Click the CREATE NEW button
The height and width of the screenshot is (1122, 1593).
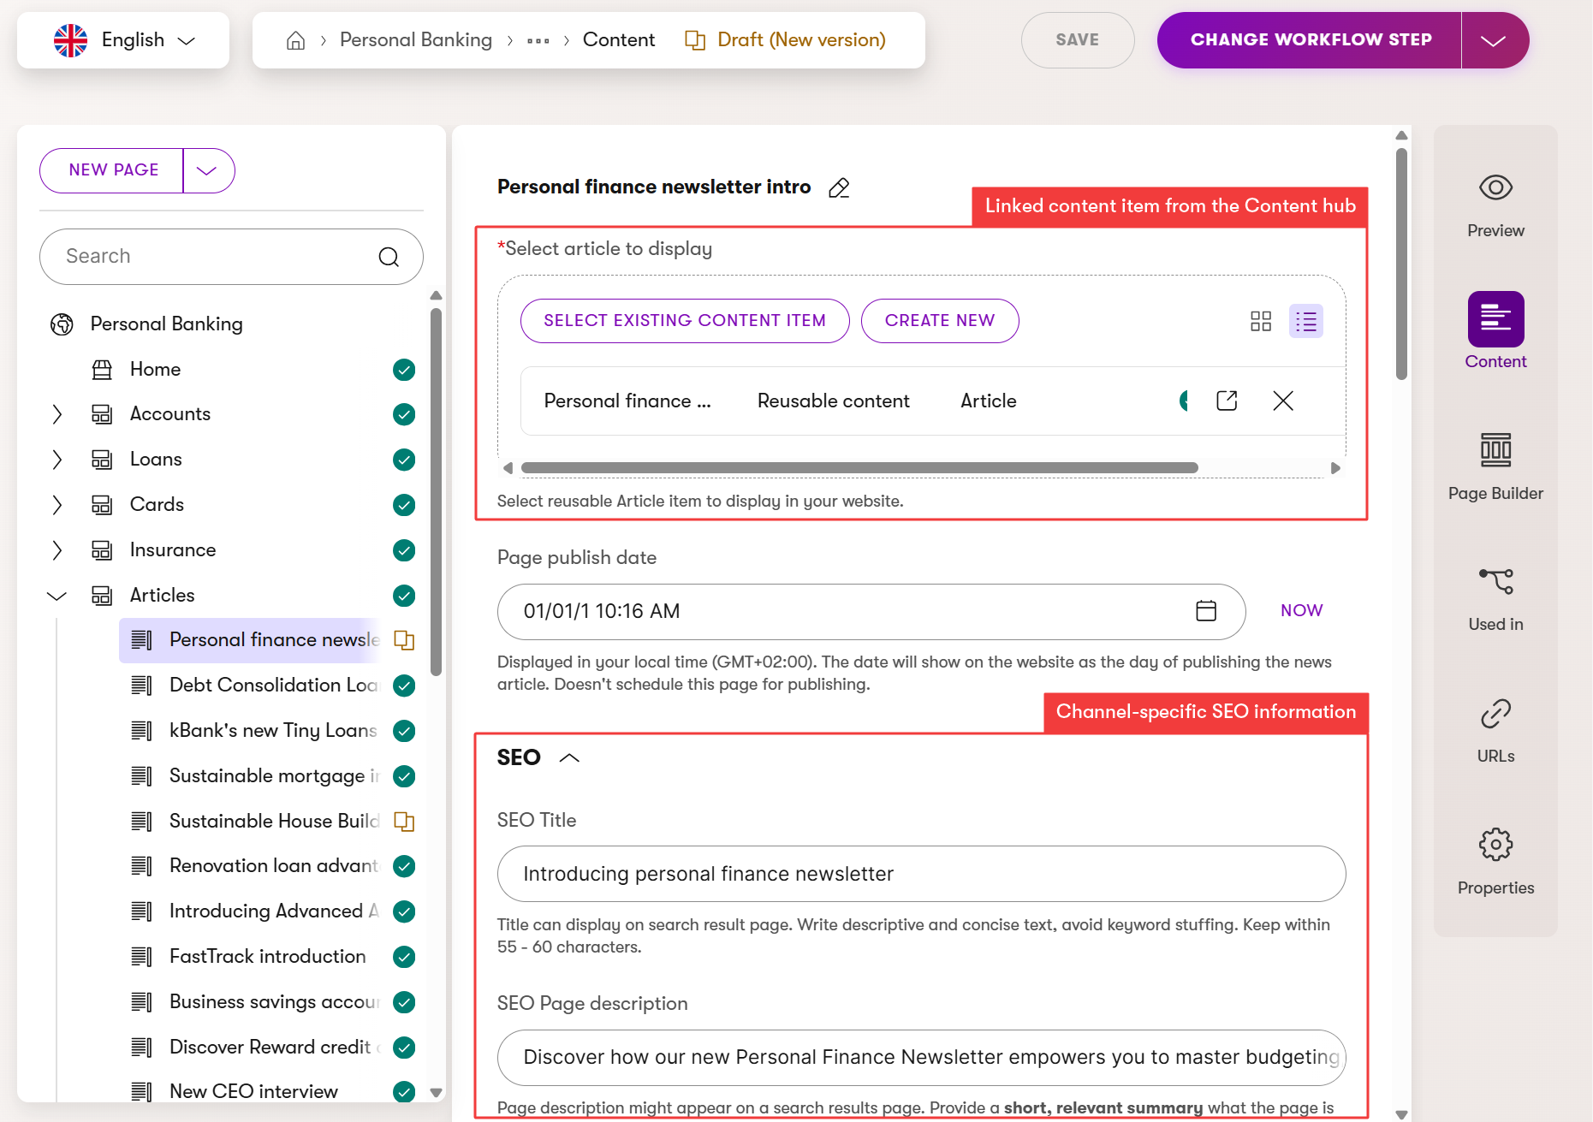[x=940, y=321]
